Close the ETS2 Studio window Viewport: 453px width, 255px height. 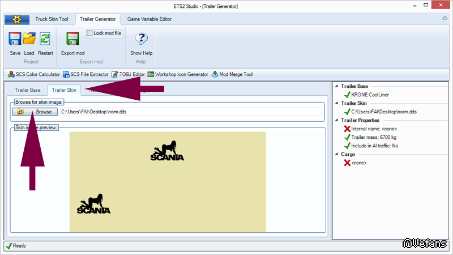point(441,5)
